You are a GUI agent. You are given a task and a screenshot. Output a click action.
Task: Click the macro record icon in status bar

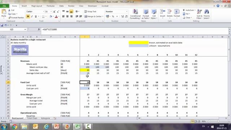click(11, 121)
